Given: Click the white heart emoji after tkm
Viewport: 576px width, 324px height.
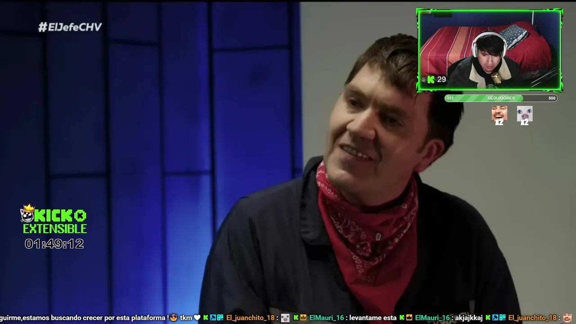Looking at the screenshot, I should (x=197, y=318).
